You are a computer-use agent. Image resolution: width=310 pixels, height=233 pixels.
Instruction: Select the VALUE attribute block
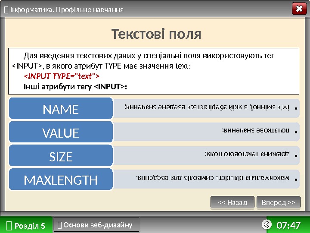click(61, 132)
